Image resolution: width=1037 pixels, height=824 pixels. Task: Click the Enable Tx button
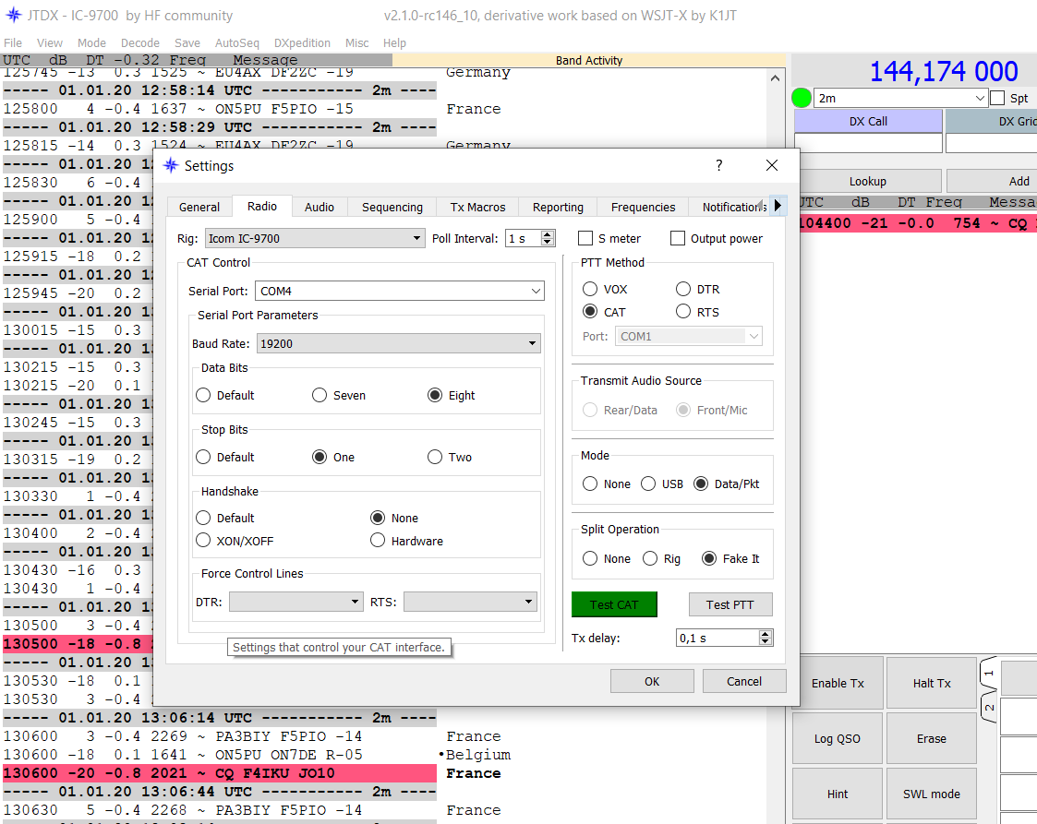pos(838,683)
